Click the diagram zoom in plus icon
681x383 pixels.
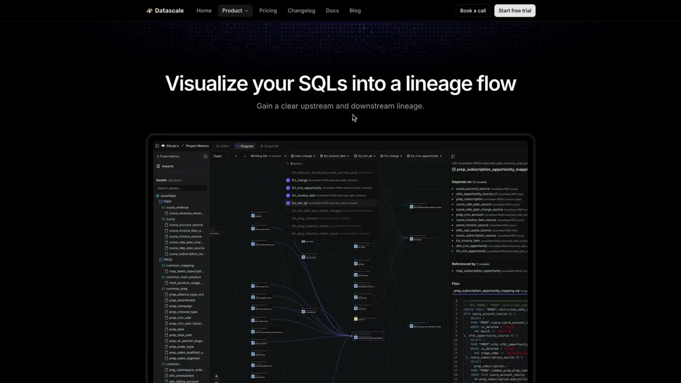tap(216, 376)
